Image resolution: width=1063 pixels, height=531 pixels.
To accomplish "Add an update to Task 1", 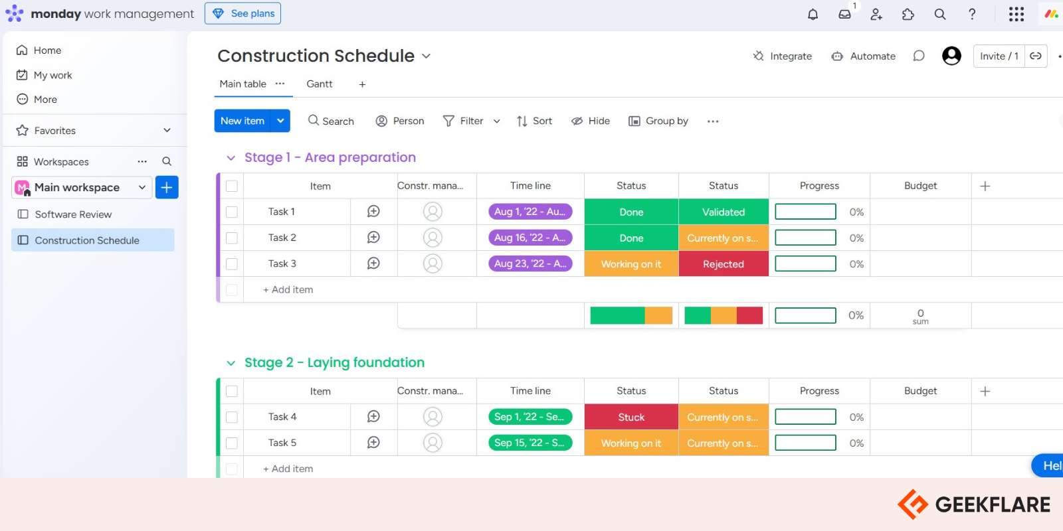I will click(x=373, y=212).
